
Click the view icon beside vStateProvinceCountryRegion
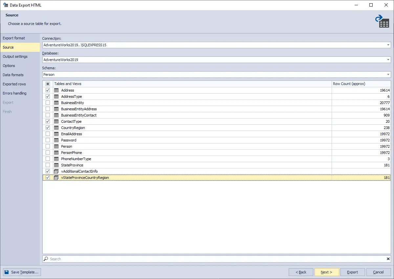[x=56, y=177]
